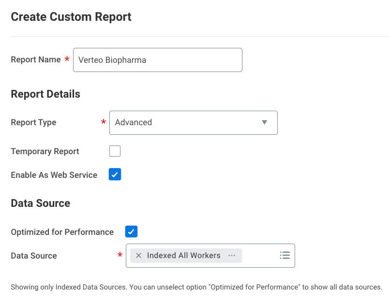Focus the Report Name text field
This screenshot has height=304, width=389.
(x=157, y=60)
